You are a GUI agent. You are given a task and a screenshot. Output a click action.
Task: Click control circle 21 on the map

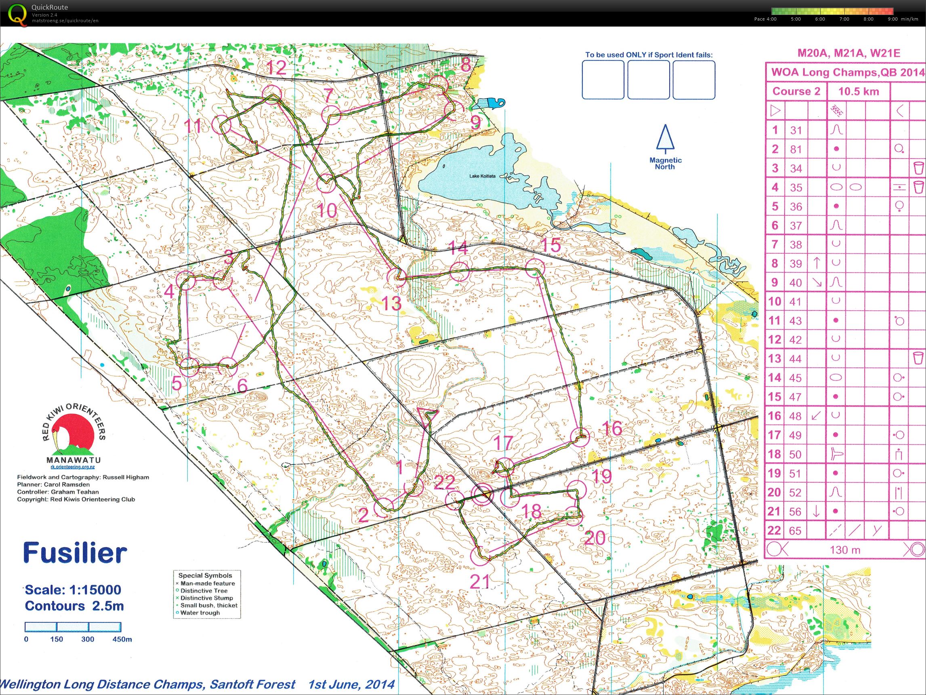(481, 555)
